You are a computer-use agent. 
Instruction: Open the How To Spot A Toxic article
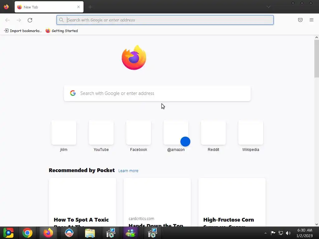click(x=83, y=202)
